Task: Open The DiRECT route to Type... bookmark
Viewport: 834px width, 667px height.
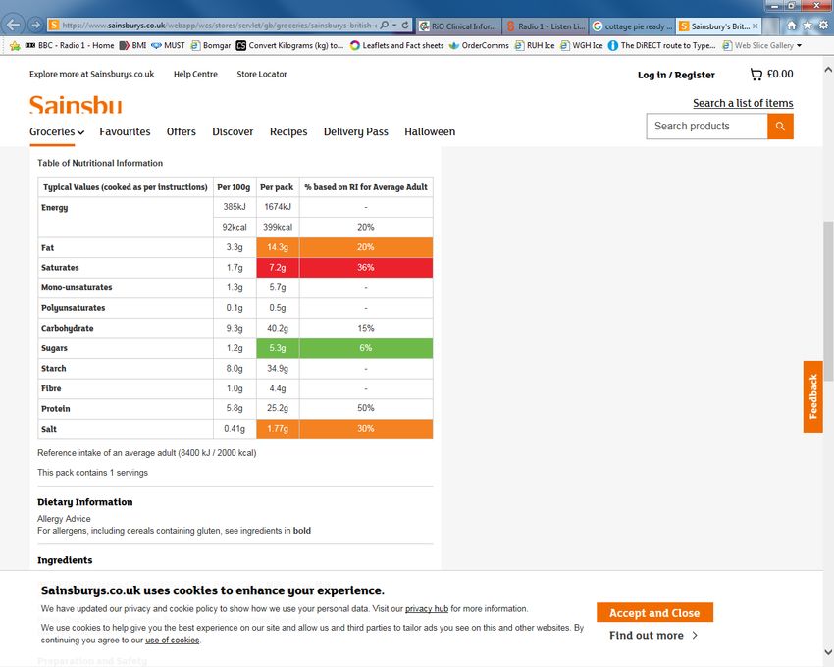Action: 661,46
